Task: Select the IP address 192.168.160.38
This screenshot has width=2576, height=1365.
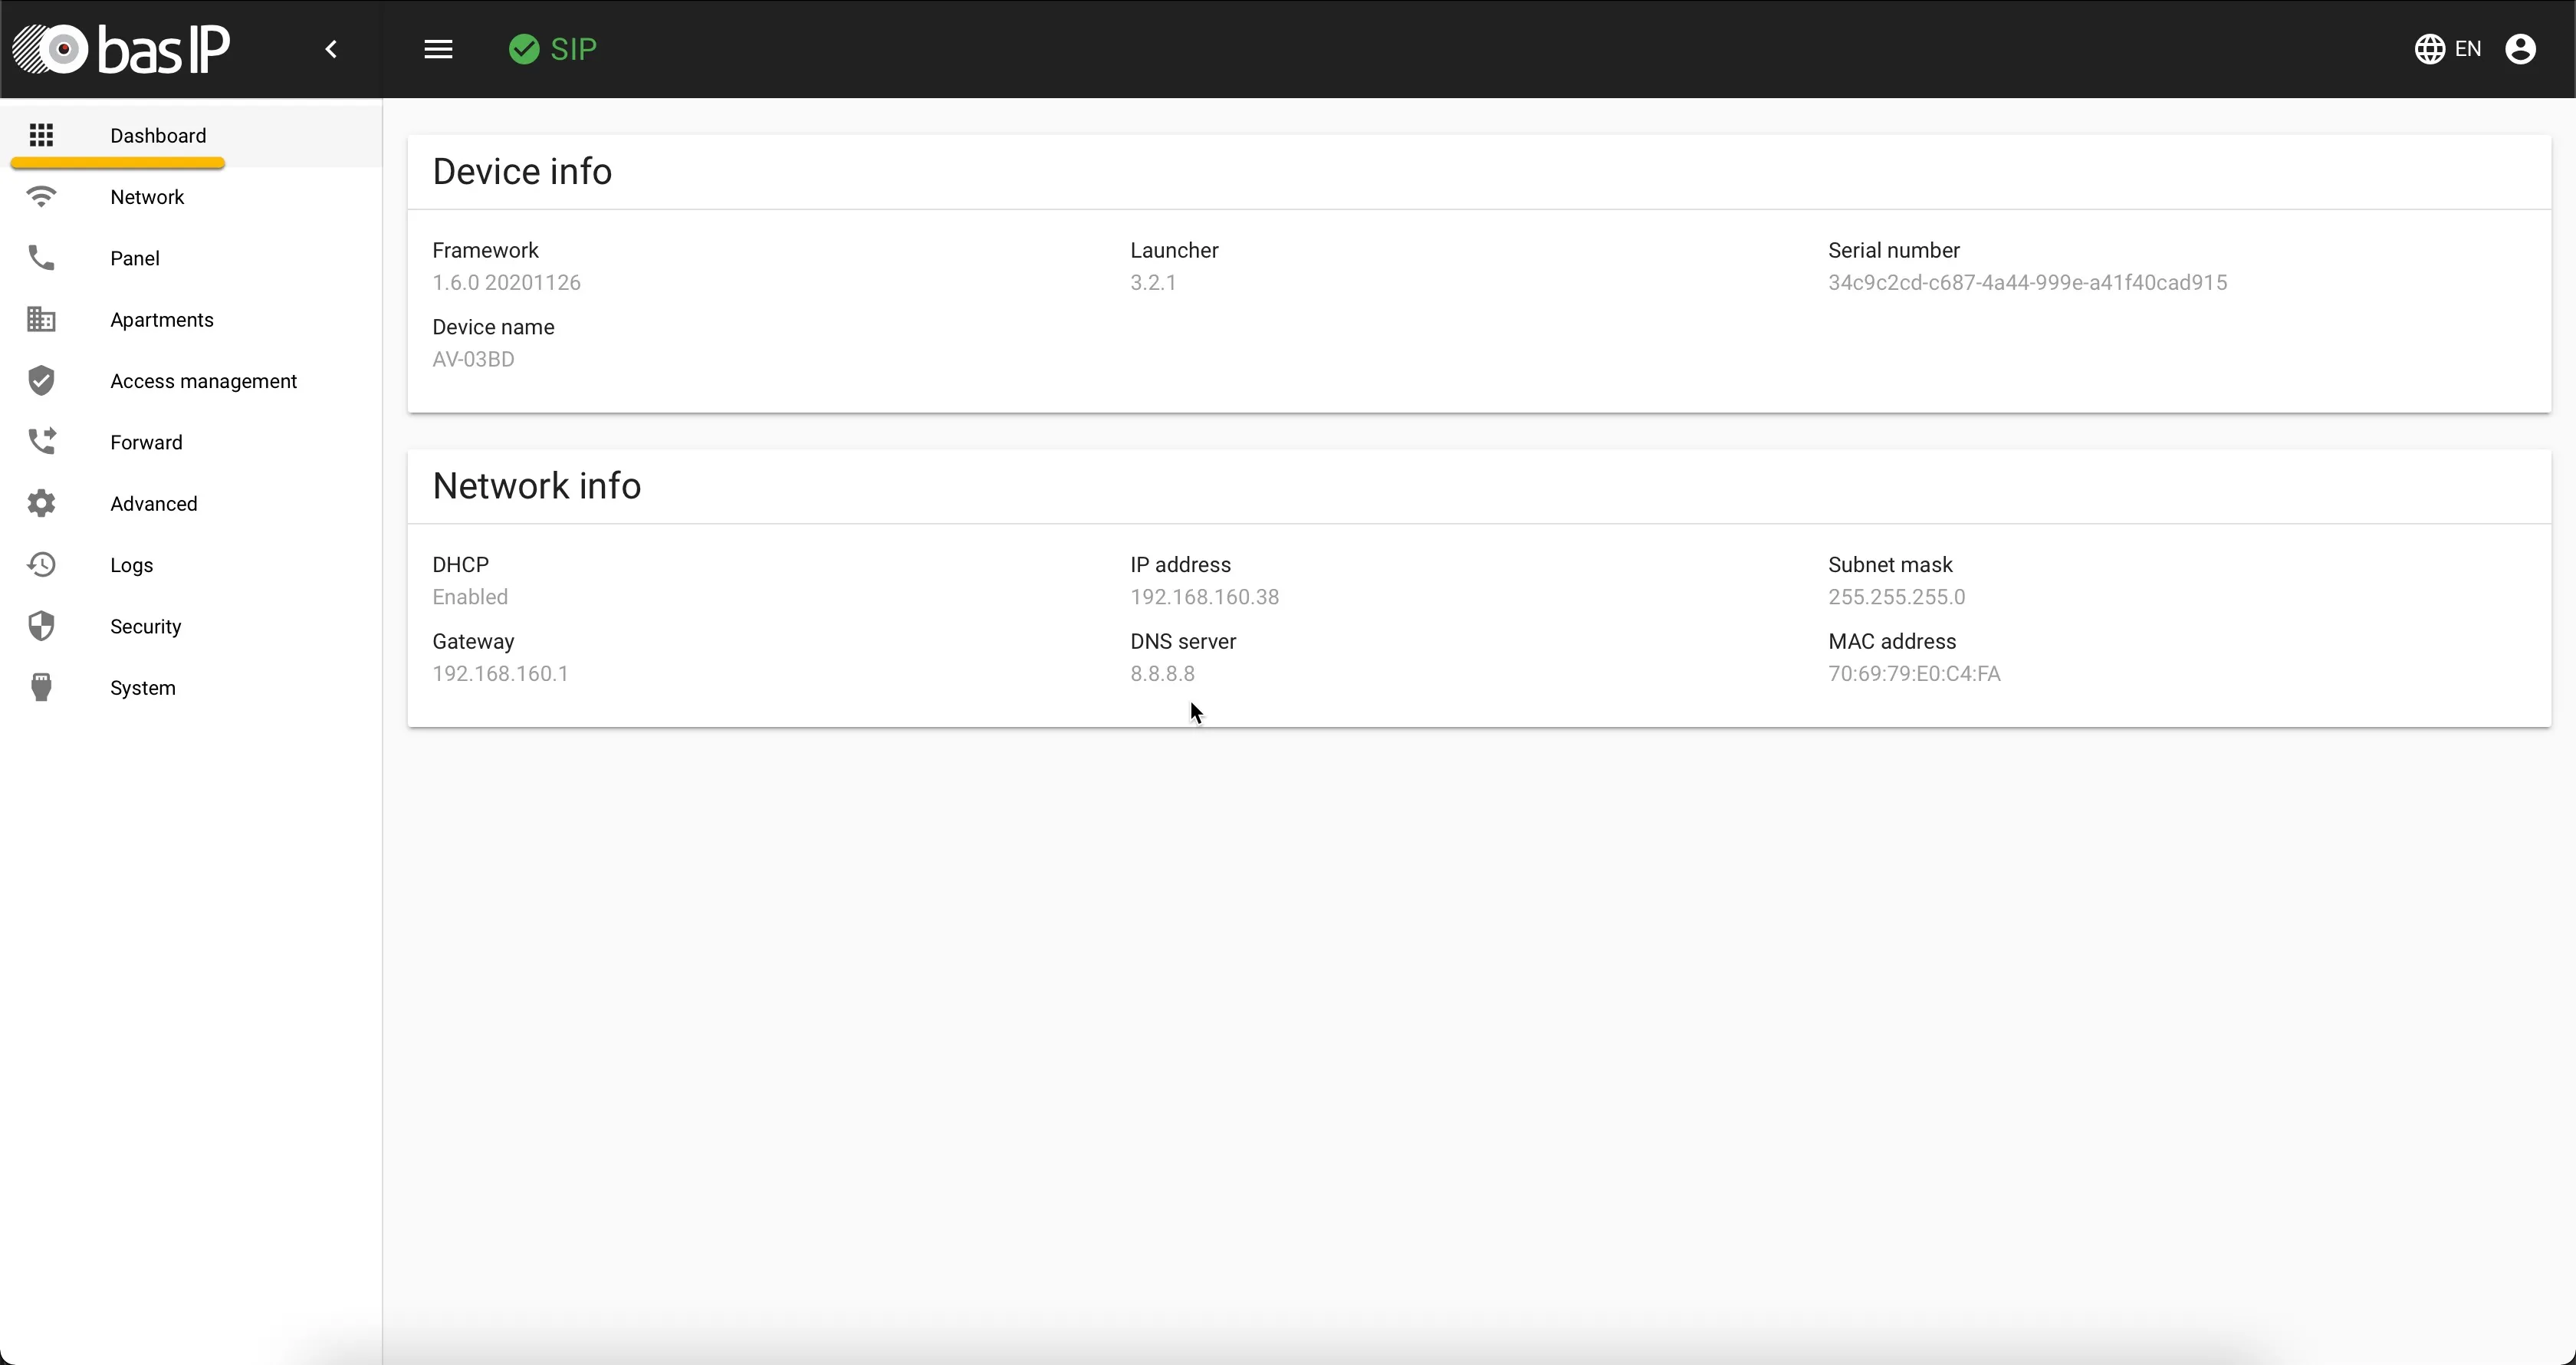Action: (1204, 597)
